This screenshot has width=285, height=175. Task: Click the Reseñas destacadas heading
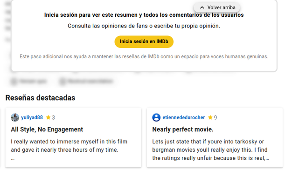(x=41, y=98)
